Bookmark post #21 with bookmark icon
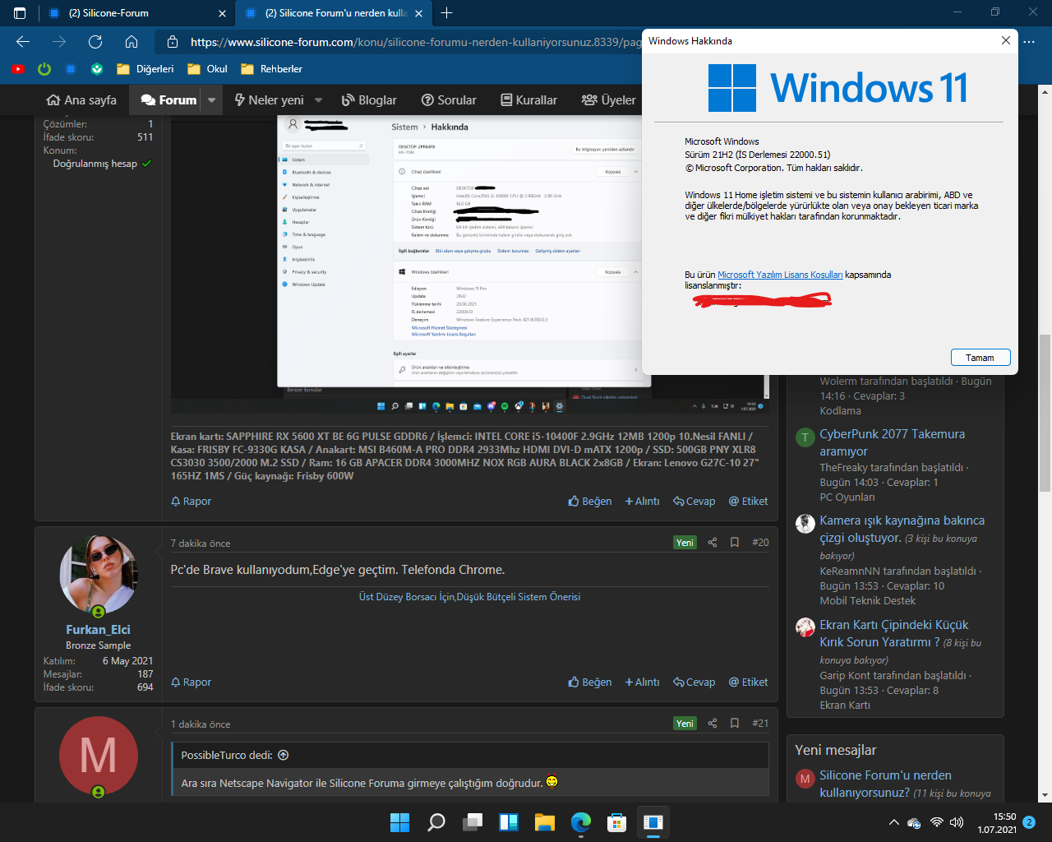 point(735,724)
